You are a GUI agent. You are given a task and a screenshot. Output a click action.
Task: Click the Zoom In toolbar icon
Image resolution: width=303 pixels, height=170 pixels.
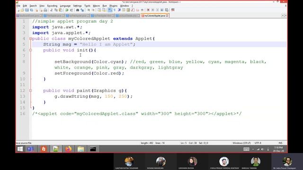pyautogui.click(x=89, y=10)
